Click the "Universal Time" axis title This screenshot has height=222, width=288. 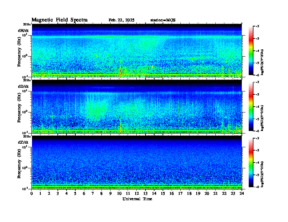click(x=137, y=199)
